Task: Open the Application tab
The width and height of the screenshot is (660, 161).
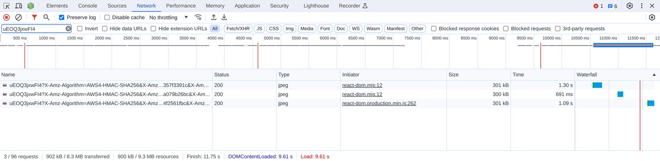Action: (247, 6)
